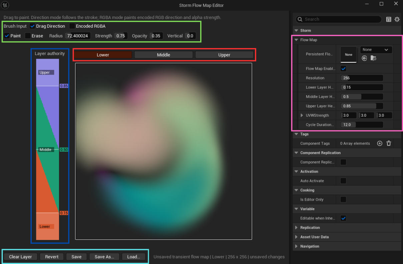
Task: Click the flow map paint canvas
Action: click(x=163, y=151)
